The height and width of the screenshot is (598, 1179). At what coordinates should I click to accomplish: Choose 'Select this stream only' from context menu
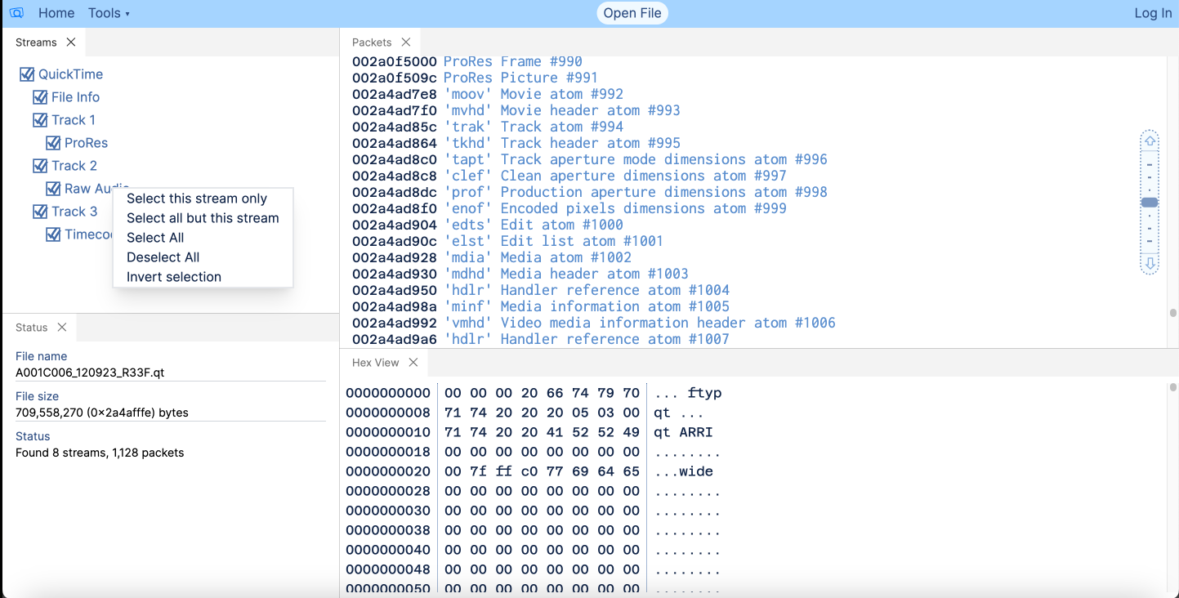pyautogui.click(x=196, y=199)
